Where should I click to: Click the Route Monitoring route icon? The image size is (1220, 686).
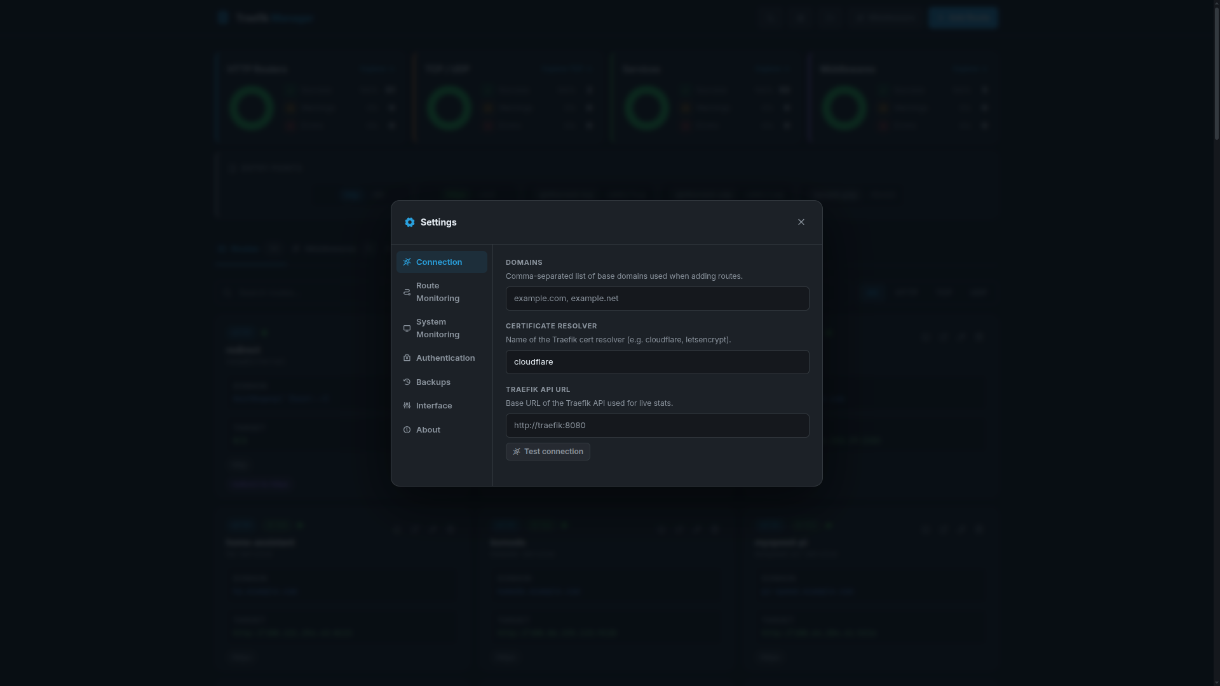(407, 292)
